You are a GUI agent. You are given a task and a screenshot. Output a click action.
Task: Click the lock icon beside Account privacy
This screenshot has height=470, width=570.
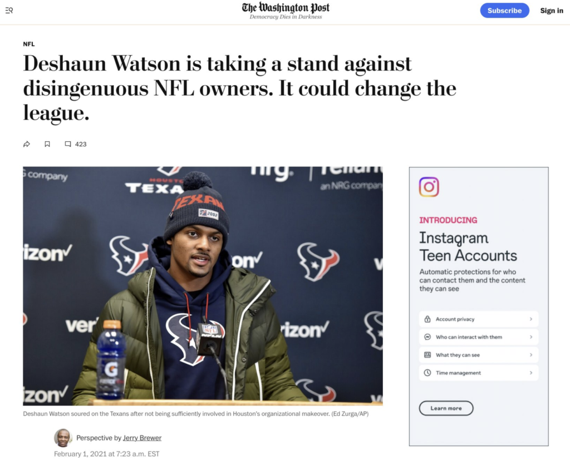427,319
